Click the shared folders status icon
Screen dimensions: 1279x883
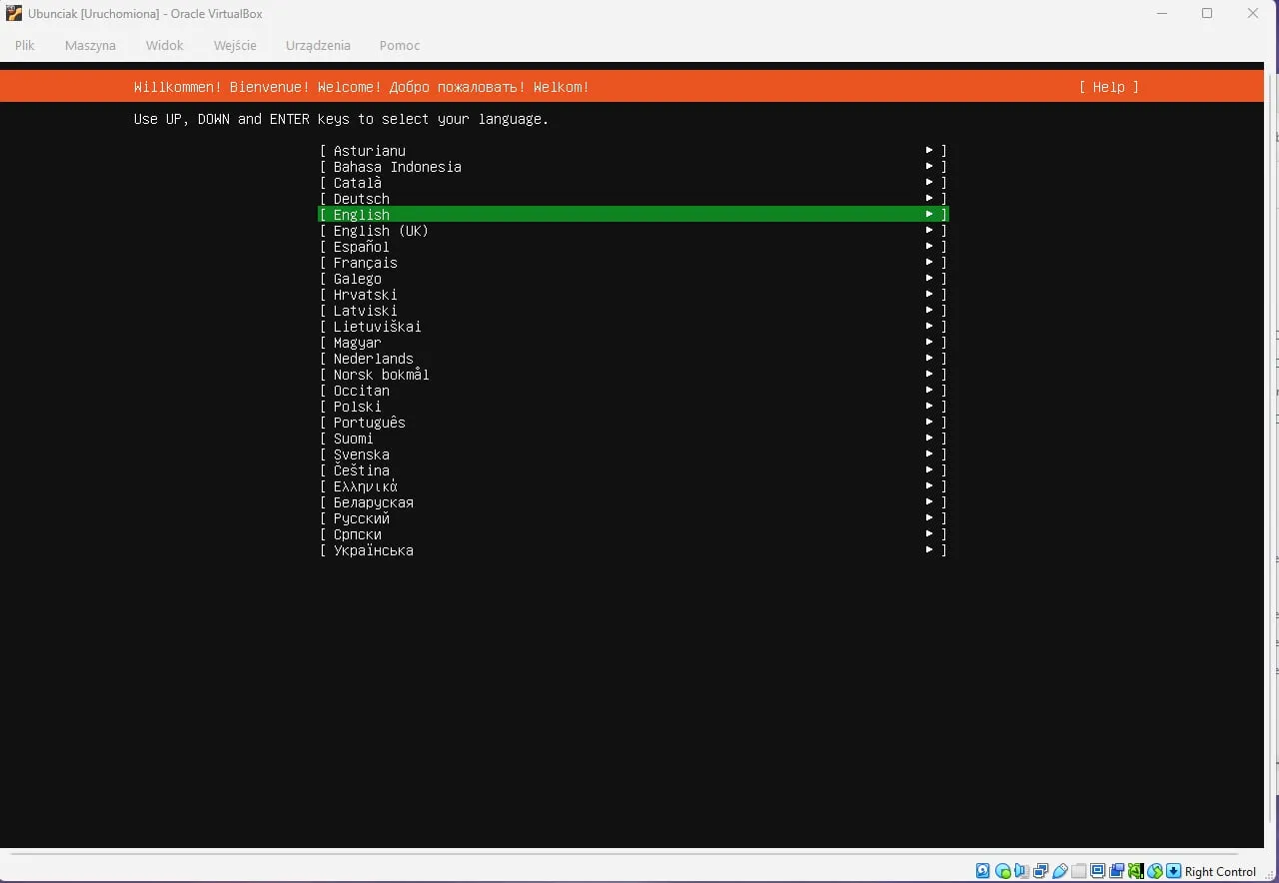[x=1079, y=871]
